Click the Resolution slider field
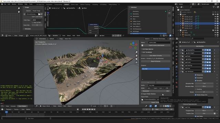The image size is (220, 123). click(156, 91)
